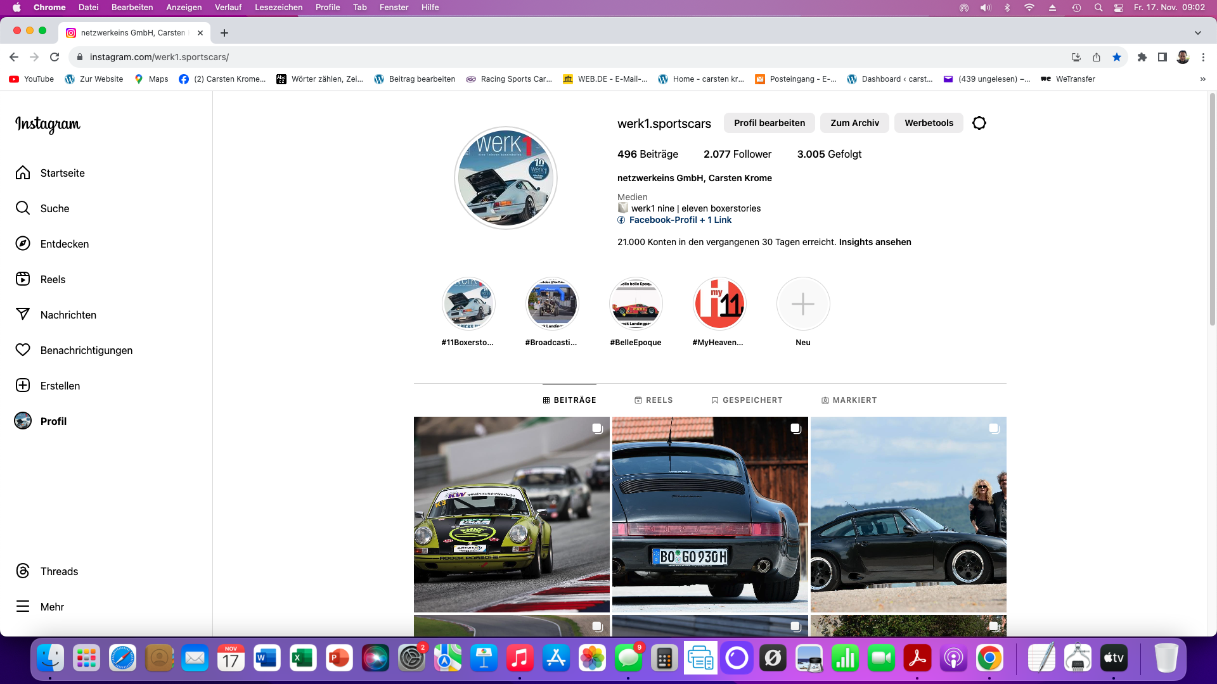The image size is (1217, 684).
Task: Click Profil bearbeiten button
Action: click(x=769, y=123)
